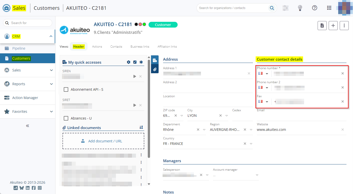Screen dimensions: 353x194
Task: Click the help question mark icon
Action: tap(314, 8)
